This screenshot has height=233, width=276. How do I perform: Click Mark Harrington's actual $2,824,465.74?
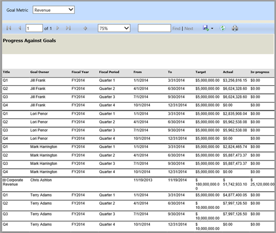(x=235, y=147)
